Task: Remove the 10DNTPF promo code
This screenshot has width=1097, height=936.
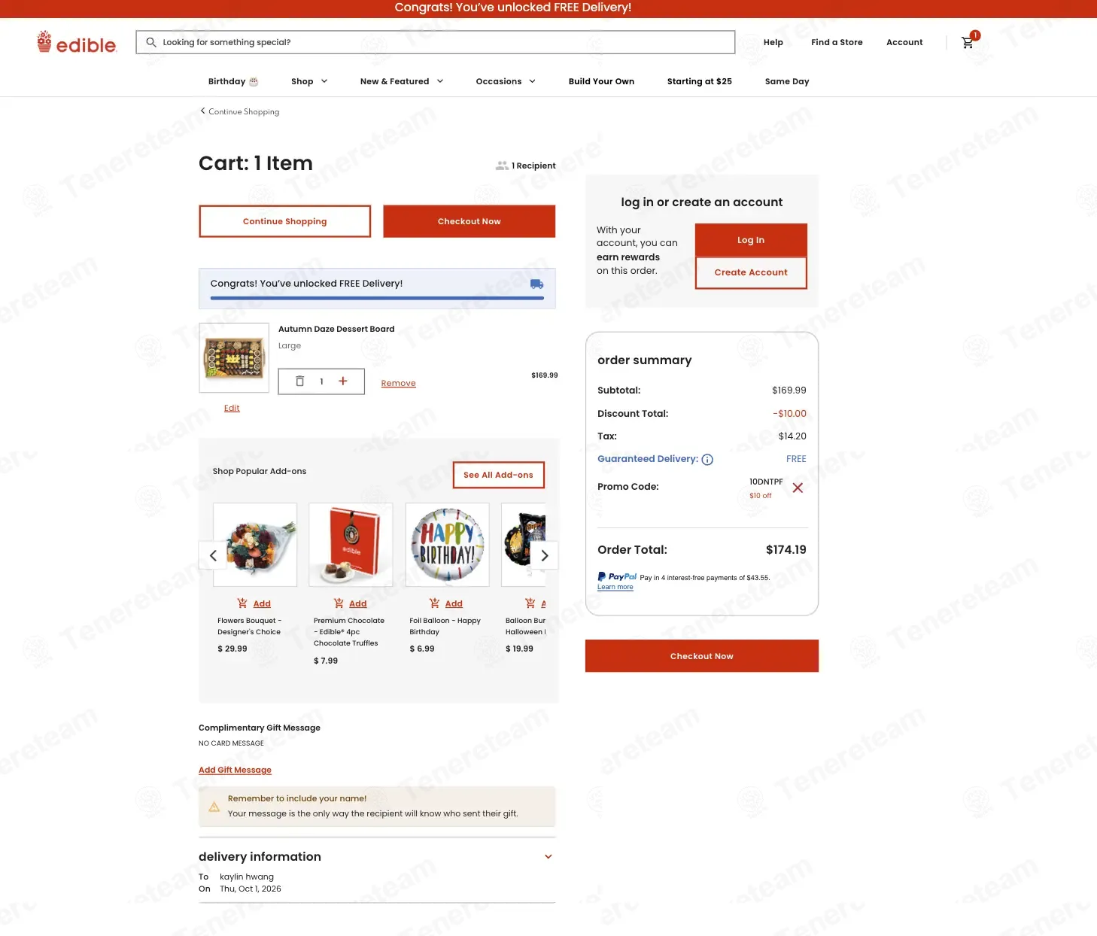Action: [x=798, y=488]
